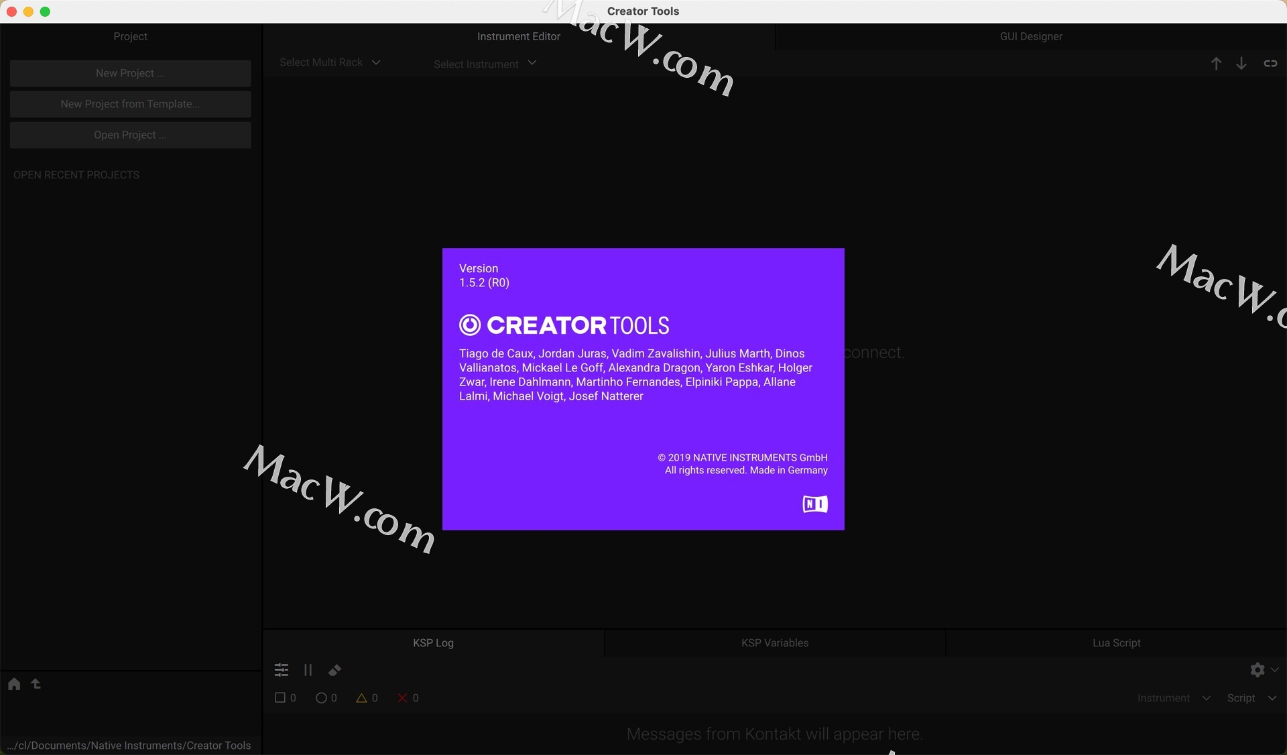Click the NI logo in About dialog

tap(815, 504)
